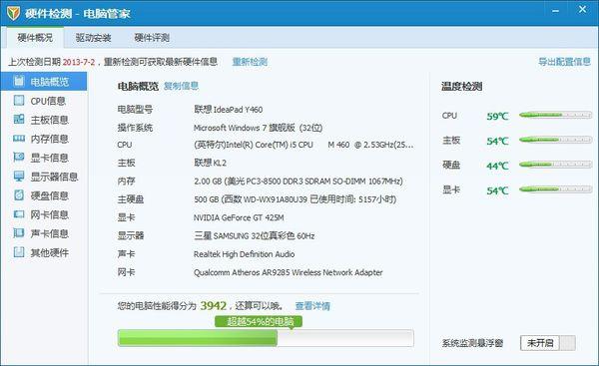
Task: Click the 联想 KL2 motherboard value
Action: (x=210, y=163)
